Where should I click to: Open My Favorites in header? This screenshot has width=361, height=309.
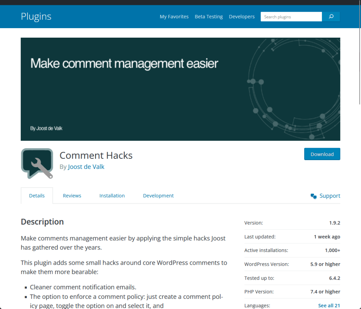coord(174,17)
